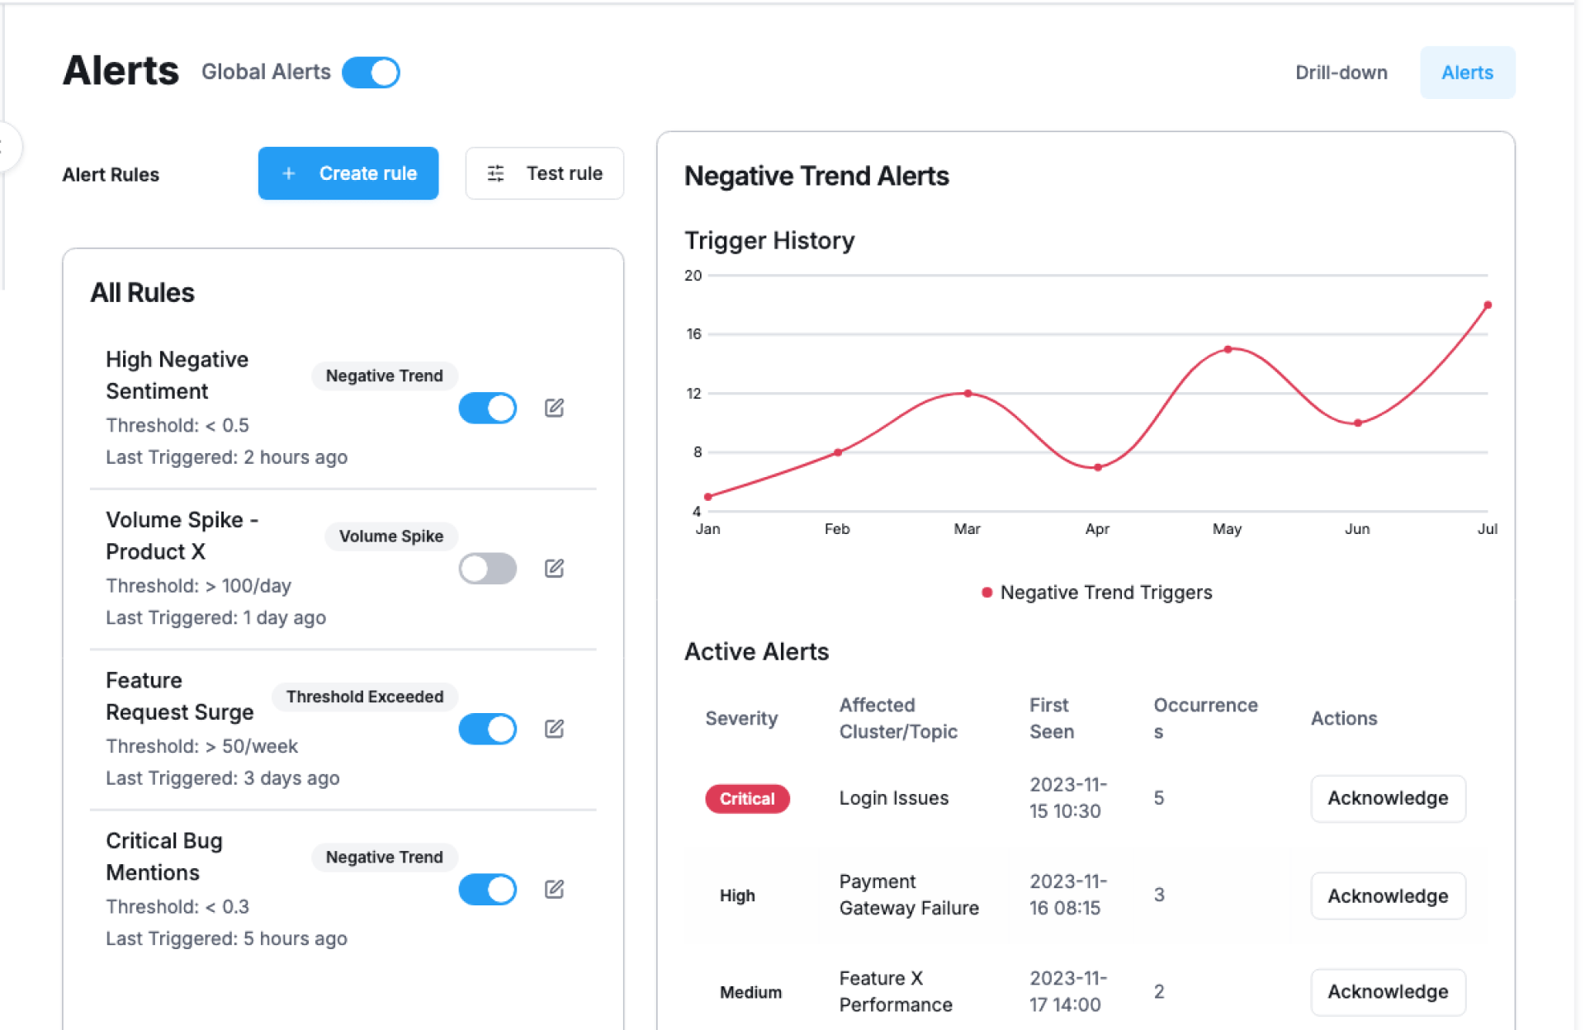Click the Critical severity badge
Viewport: 1585px width, 1030px height.
746,798
